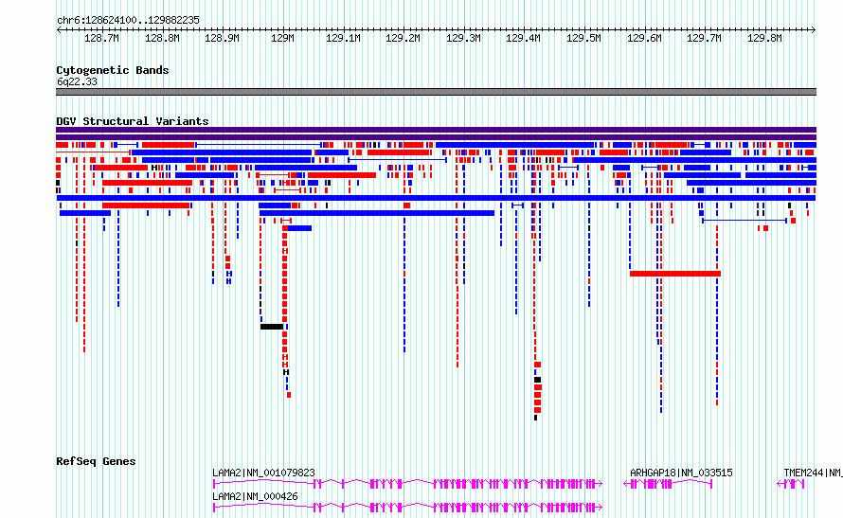Select the 128.9M ruler tick label
The width and height of the screenshot is (843, 518).
coord(222,38)
